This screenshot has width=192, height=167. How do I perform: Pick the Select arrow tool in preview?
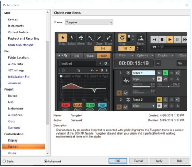pyautogui.click(x=72, y=37)
